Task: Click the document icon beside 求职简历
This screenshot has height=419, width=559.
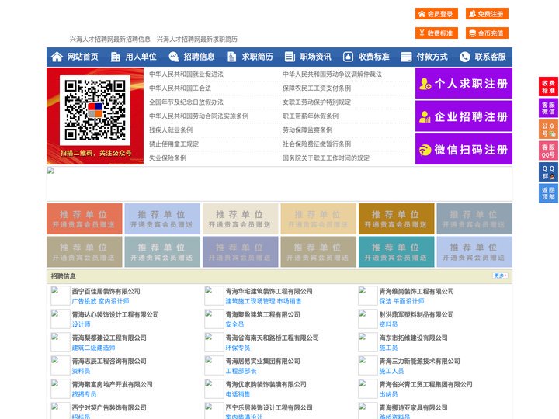Action: 231,57
